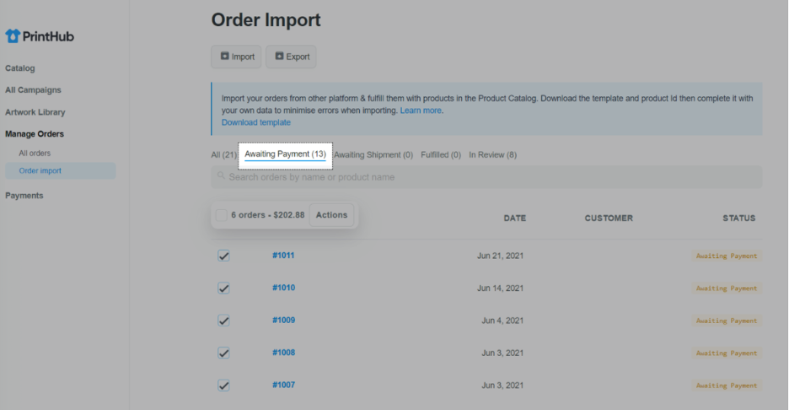Open the Actions dropdown
This screenshot has height=410, width=789.
(x=331, y=215)
